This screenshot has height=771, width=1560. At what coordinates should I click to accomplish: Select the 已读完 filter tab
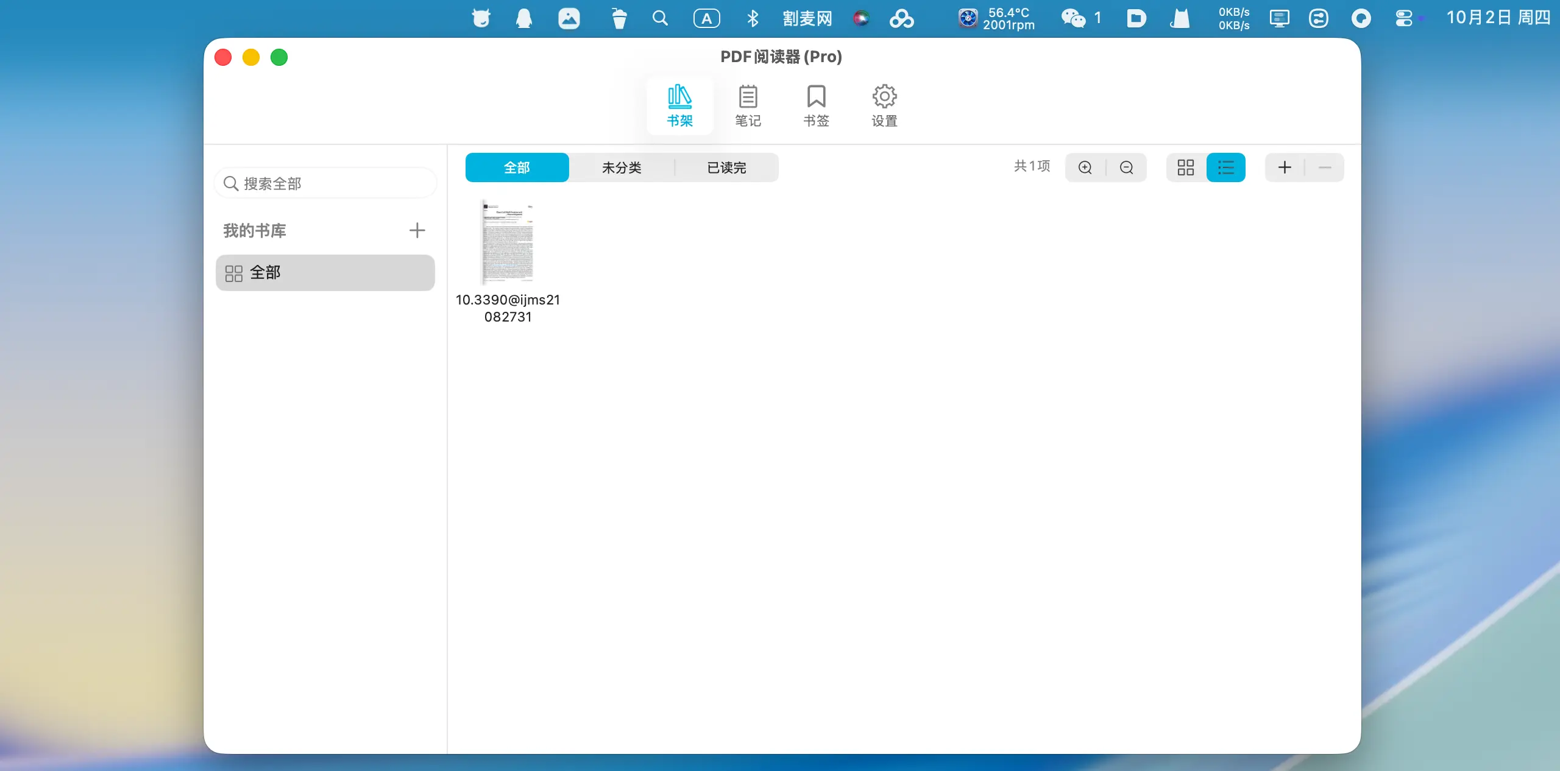726,167
